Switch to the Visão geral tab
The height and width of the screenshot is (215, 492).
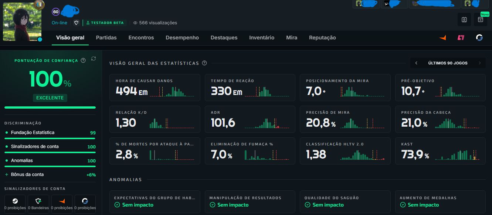[70, 38]
